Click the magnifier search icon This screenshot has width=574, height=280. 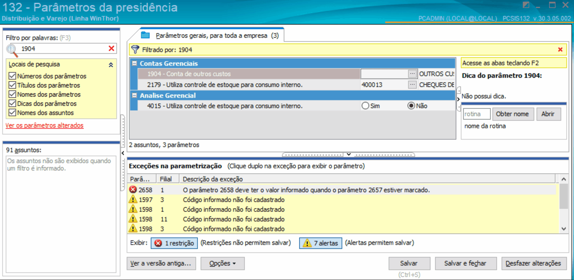coord(12,50)
